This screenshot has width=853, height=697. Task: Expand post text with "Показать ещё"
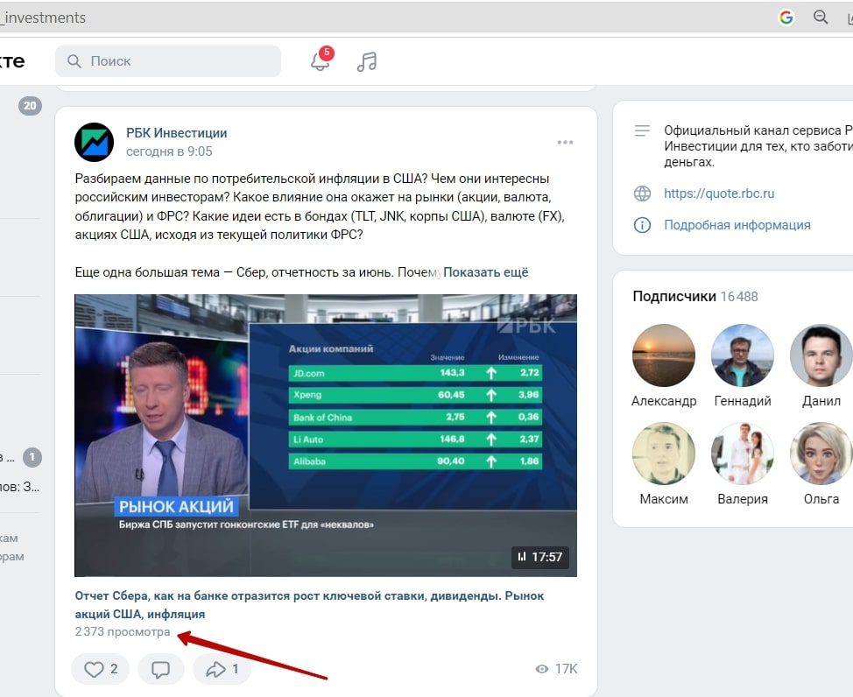486,272
